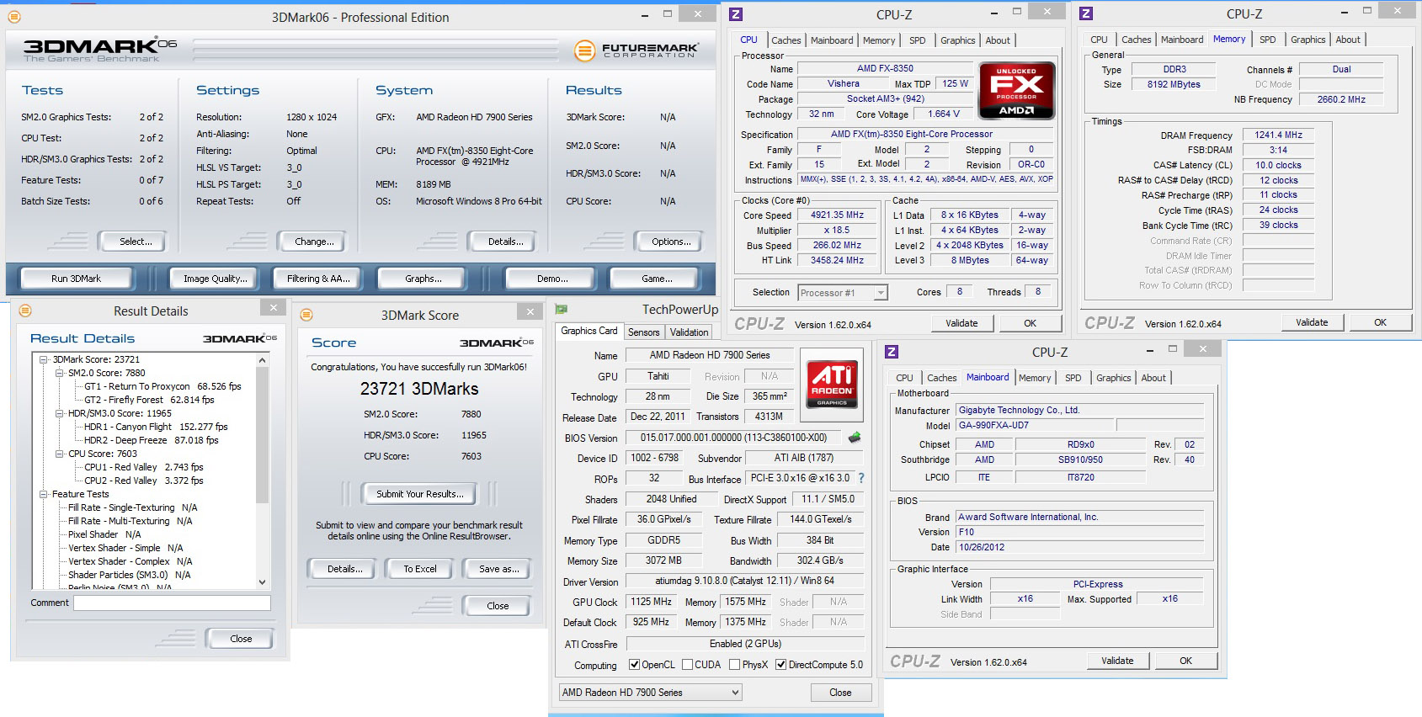Click Submit Your Results... button
Image resolution: width=1422 pixels, height=717 pixels.
[x=420, y=494]
